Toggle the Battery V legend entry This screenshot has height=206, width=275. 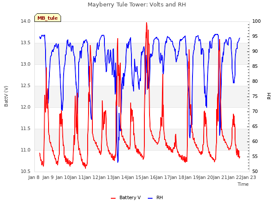(125, 197)
